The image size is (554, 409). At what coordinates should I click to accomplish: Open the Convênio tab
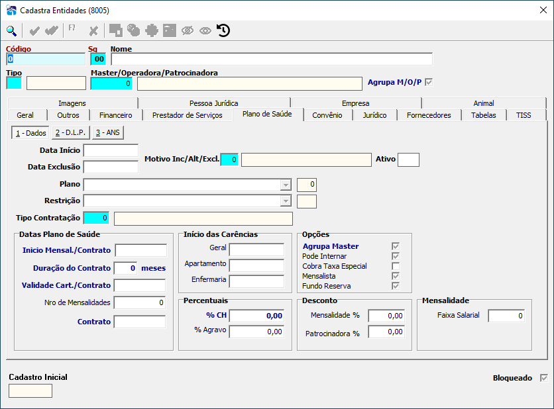327,115
